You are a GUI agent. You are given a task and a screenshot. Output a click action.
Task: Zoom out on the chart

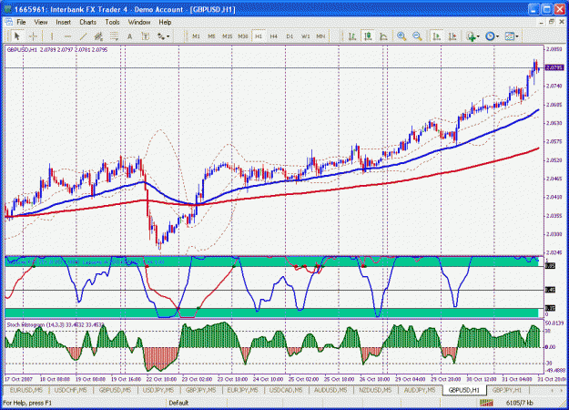coord(417,36)
